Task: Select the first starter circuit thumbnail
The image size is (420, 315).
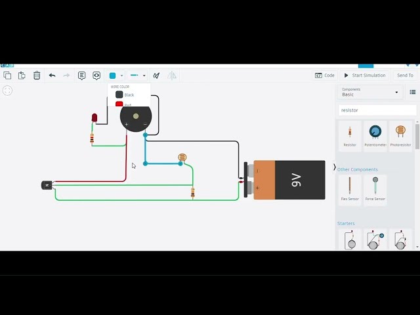Action: (x=350, y=240)
